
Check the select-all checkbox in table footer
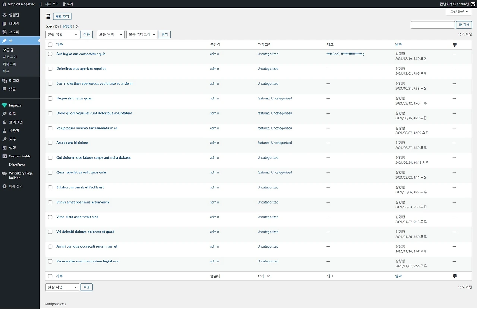(50, 276)
